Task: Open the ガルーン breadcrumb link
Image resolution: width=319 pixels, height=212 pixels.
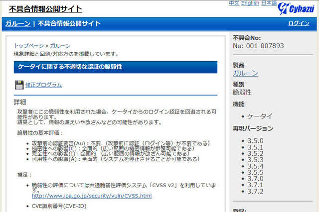Action: 60,46
